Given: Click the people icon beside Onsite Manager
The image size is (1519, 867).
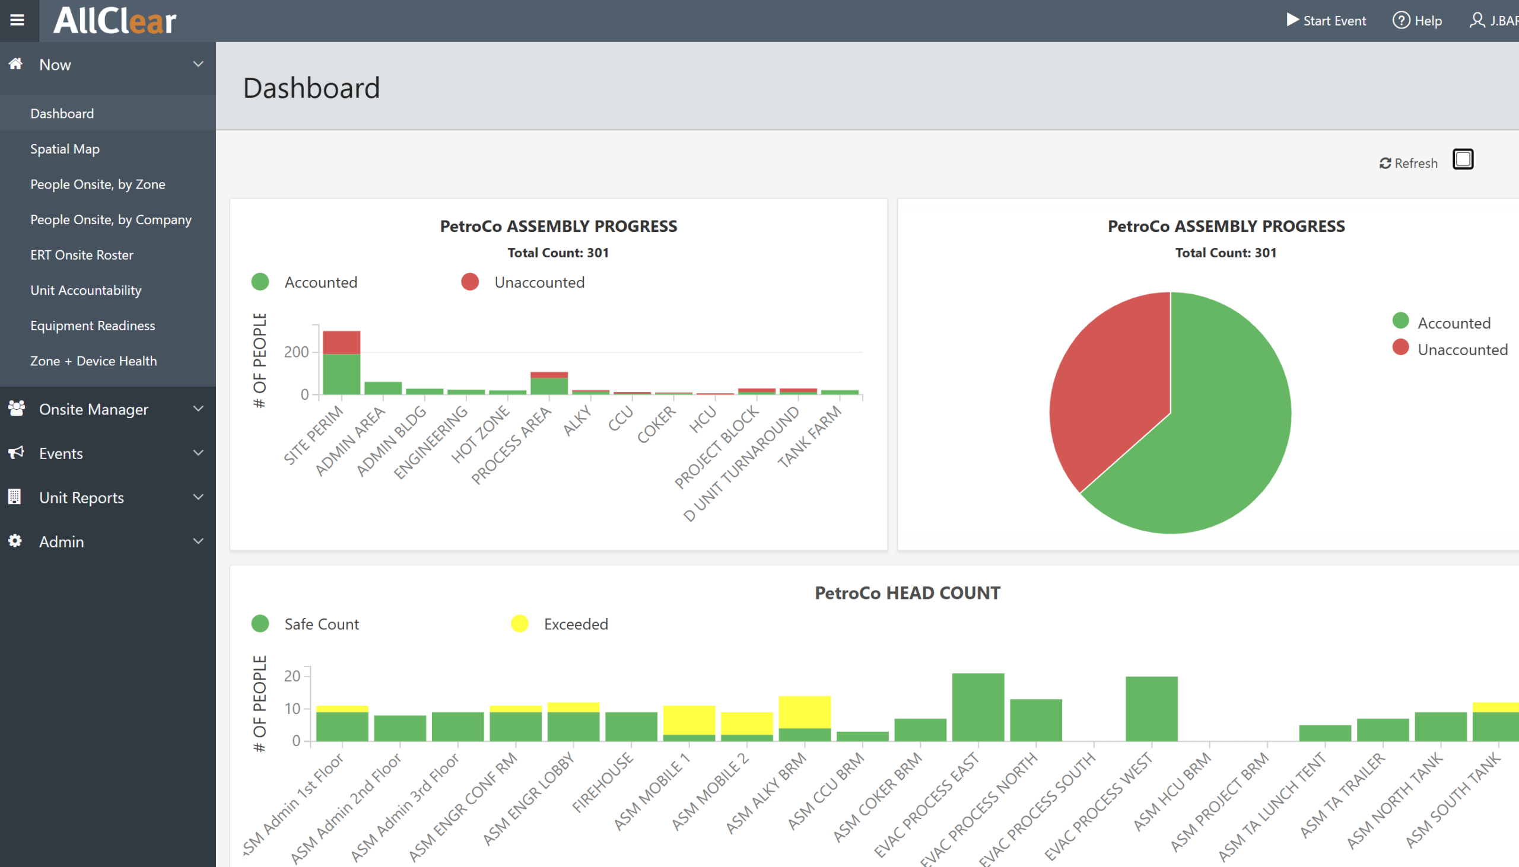Looking at the screenshot, I should click(x=16, y=409).
